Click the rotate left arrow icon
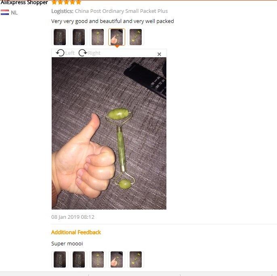277x276 pixels. tap(60, 53)
